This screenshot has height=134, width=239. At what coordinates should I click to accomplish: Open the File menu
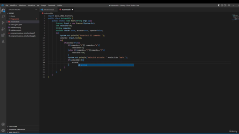pyautogui.click(x=7, y=5)
